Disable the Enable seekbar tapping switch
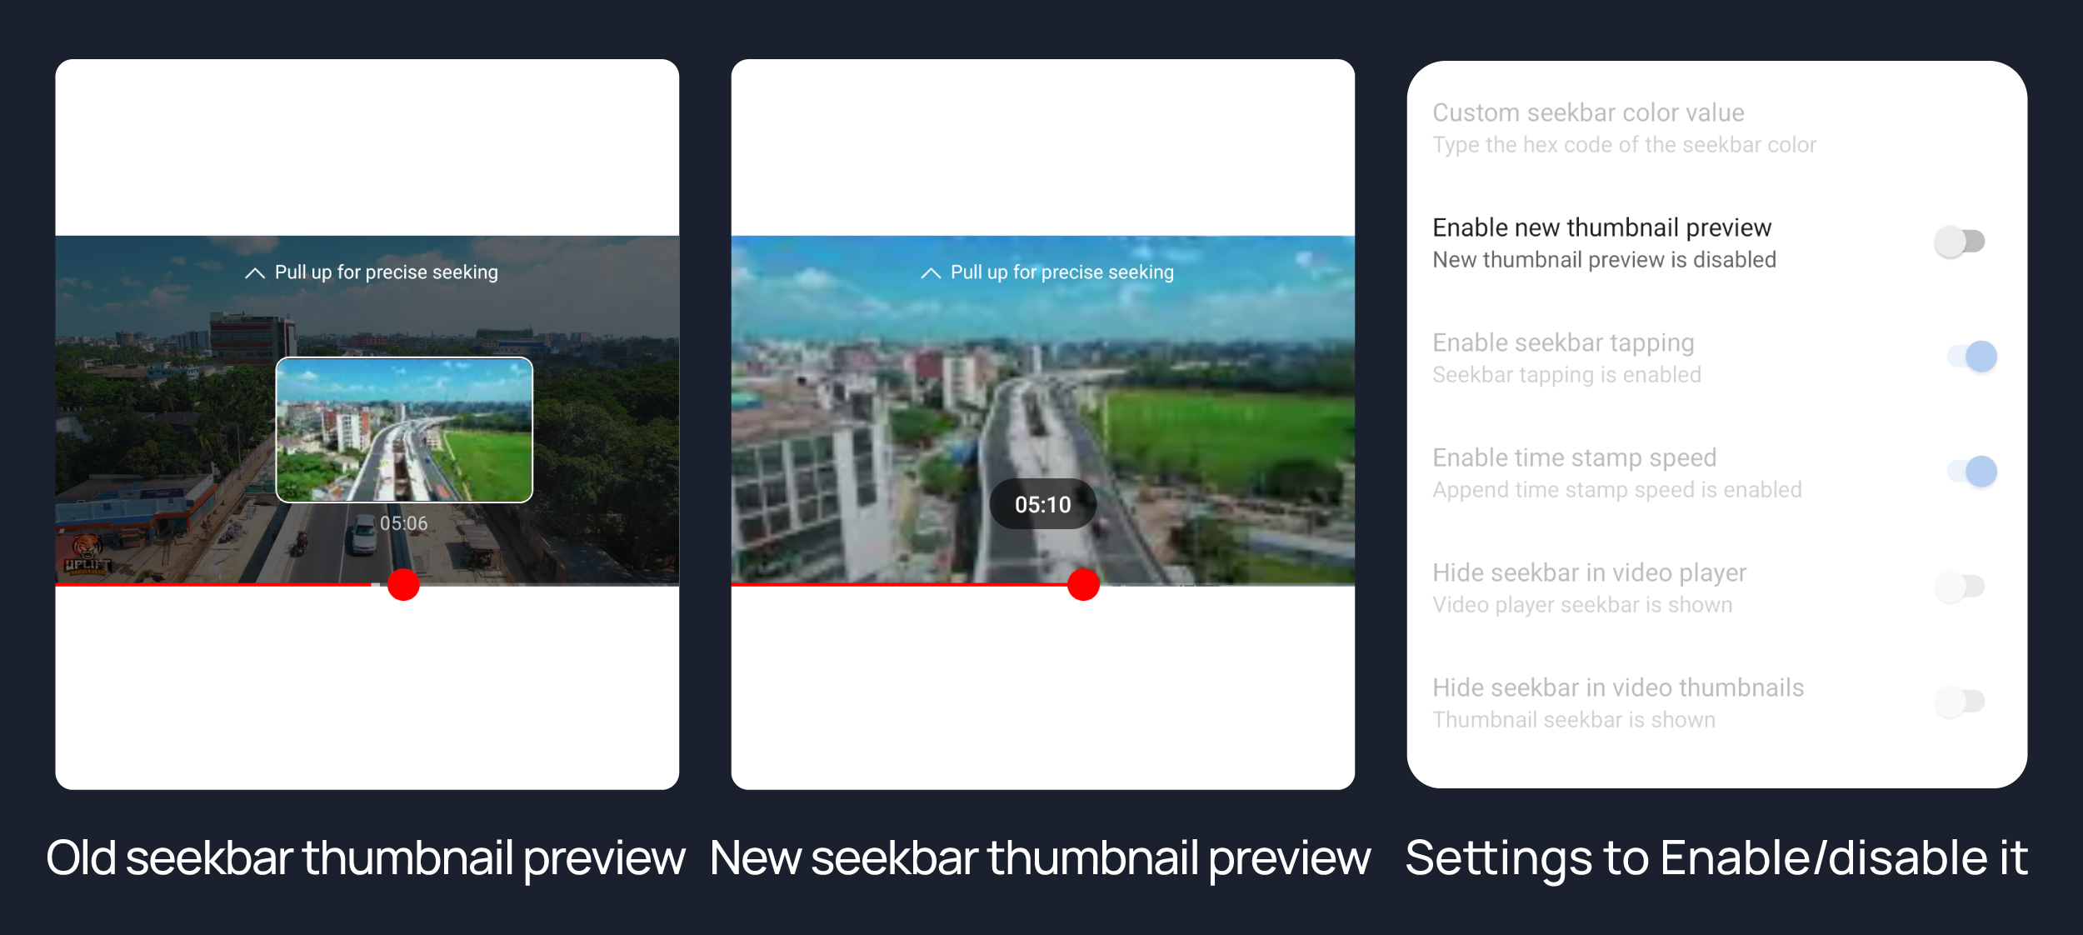This screenshot has width=2083, height=935. click(1972, 357)
